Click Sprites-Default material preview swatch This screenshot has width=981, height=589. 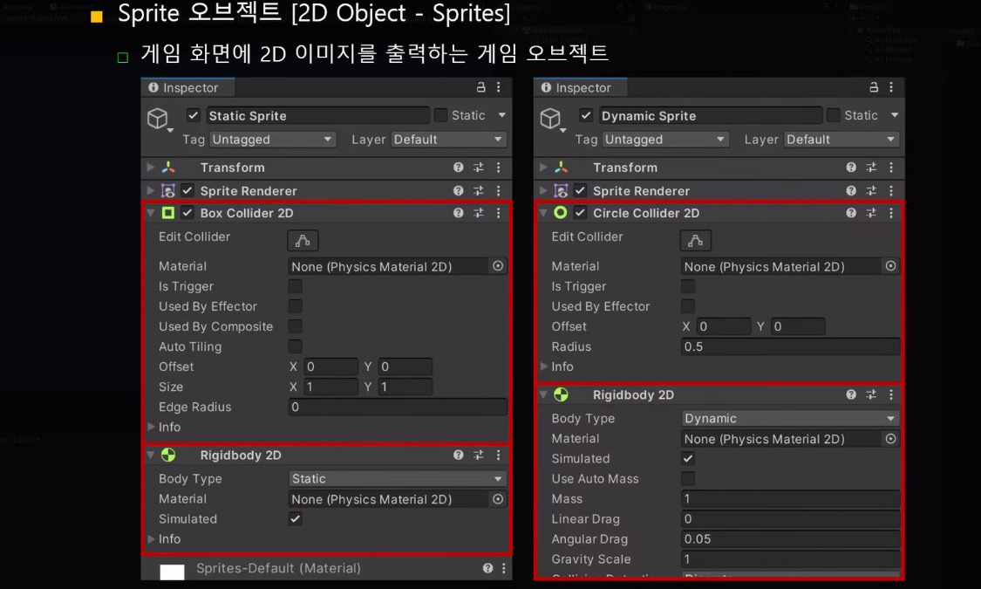[172, 572]
